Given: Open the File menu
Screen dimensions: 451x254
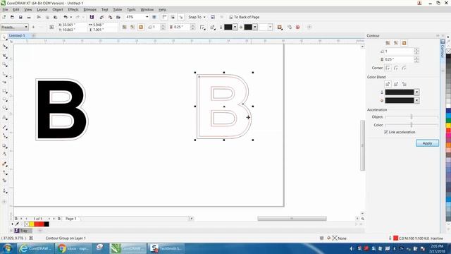Looking at the screenshot, I should (5, 9).
